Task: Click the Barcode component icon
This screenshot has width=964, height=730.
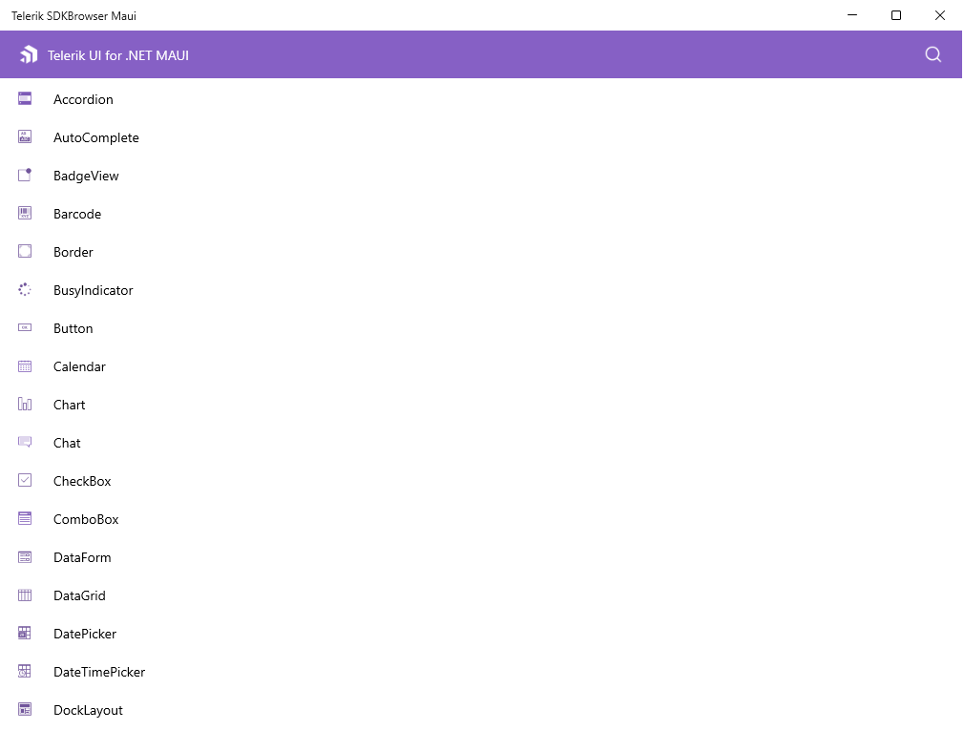Action: pyautogui.click(x=24, y=213)
